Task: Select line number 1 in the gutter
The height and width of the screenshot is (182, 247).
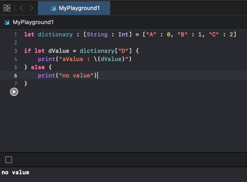Action: pyautogui.click(x=16, y=35)
